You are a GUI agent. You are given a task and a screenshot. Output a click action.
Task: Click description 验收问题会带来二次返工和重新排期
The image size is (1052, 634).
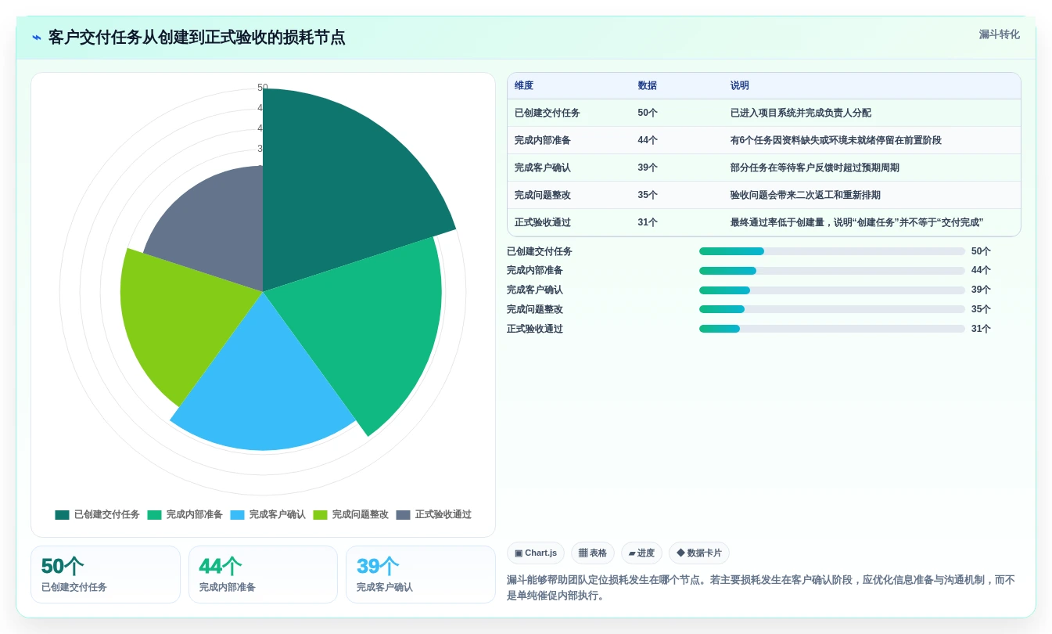806,195
